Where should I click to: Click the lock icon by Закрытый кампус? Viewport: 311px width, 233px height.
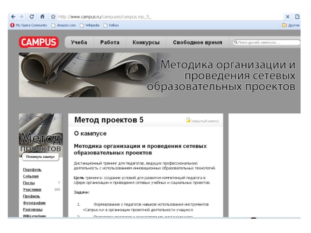click(x=188, y=120)
